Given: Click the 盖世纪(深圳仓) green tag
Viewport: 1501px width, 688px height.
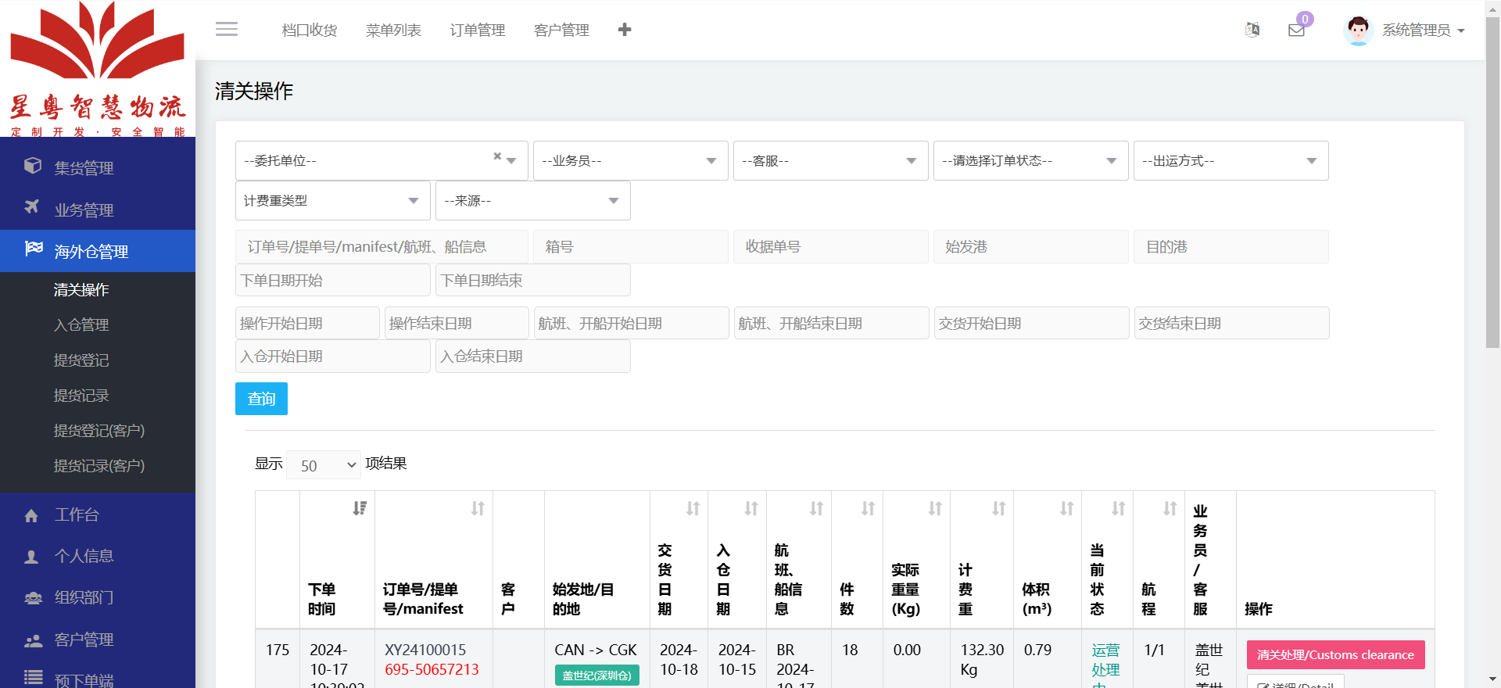Looking at the screenshot, I should tap(597, 675).
